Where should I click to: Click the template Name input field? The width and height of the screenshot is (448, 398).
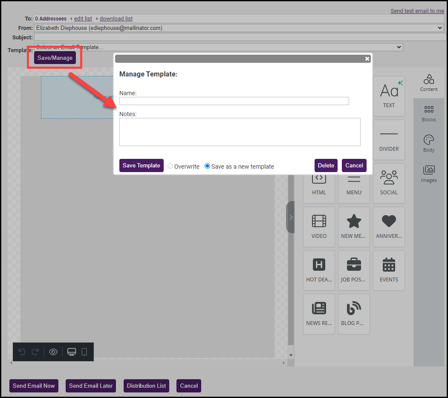pos(234,101)
